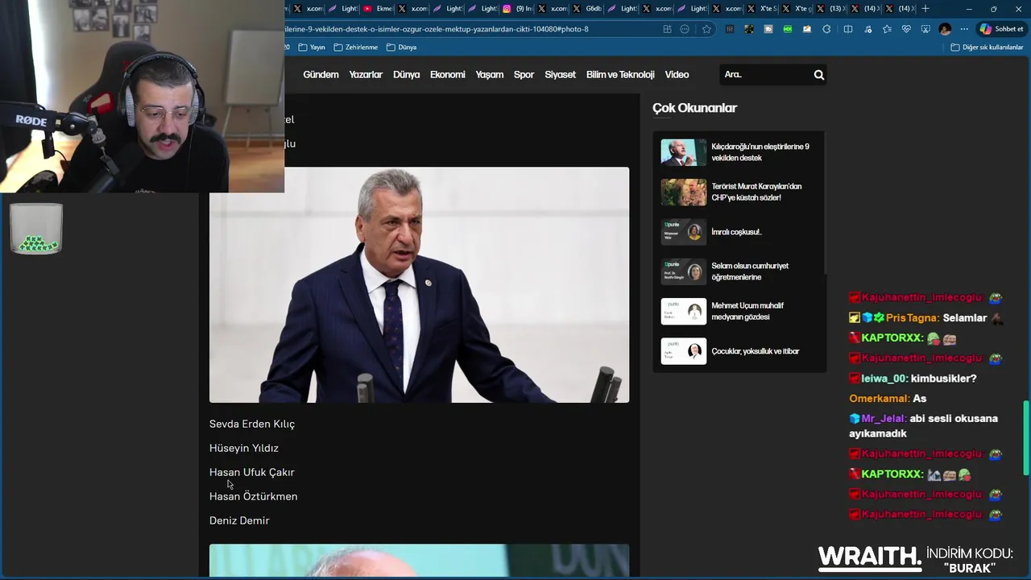Viewport: 1031px width, 580px height.
Task: Switch to the X'te S tab
Action: tap(762, 9)
